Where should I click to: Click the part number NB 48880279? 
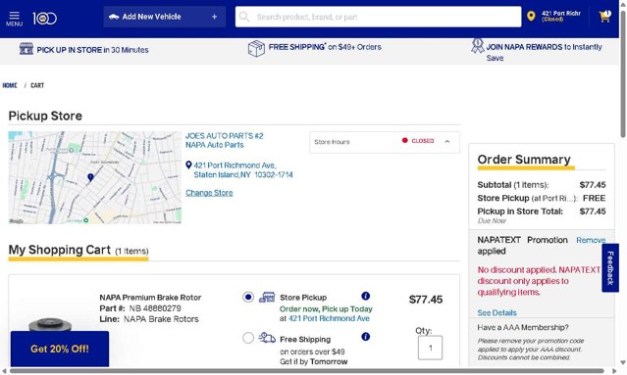[155, 308]
